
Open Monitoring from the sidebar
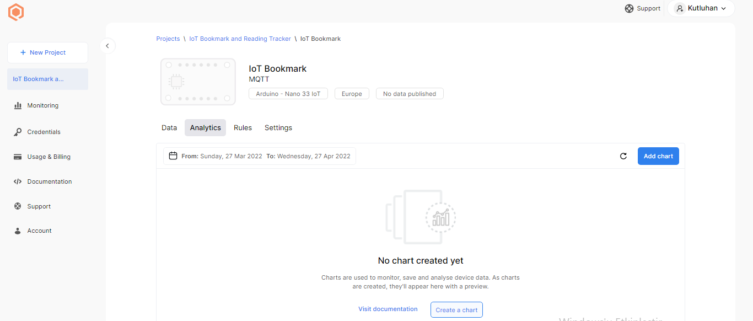42,105
